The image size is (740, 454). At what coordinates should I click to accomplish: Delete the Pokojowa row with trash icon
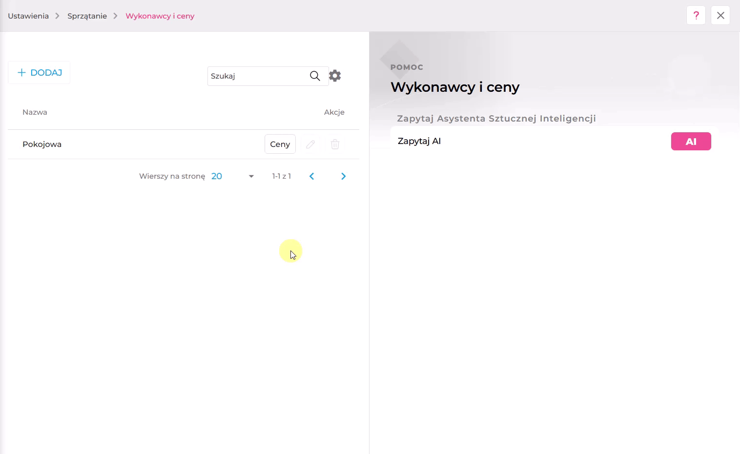[x=335, y=144]
